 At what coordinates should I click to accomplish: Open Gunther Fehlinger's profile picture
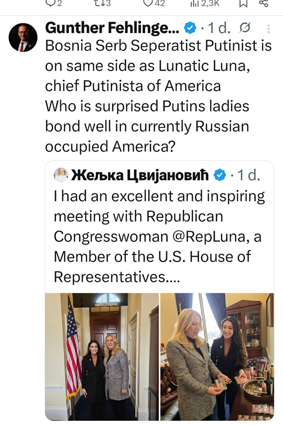[x=23, y=37]
